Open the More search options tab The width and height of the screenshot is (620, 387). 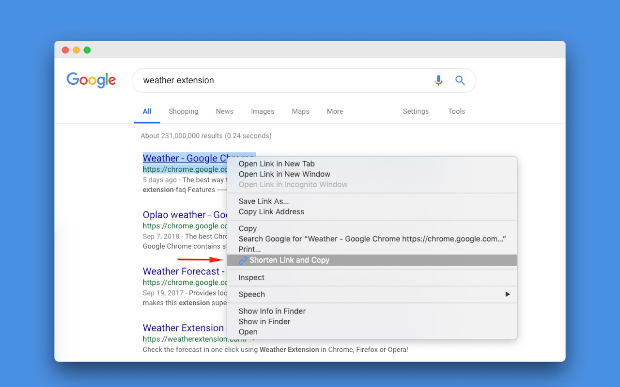(335, 111)
